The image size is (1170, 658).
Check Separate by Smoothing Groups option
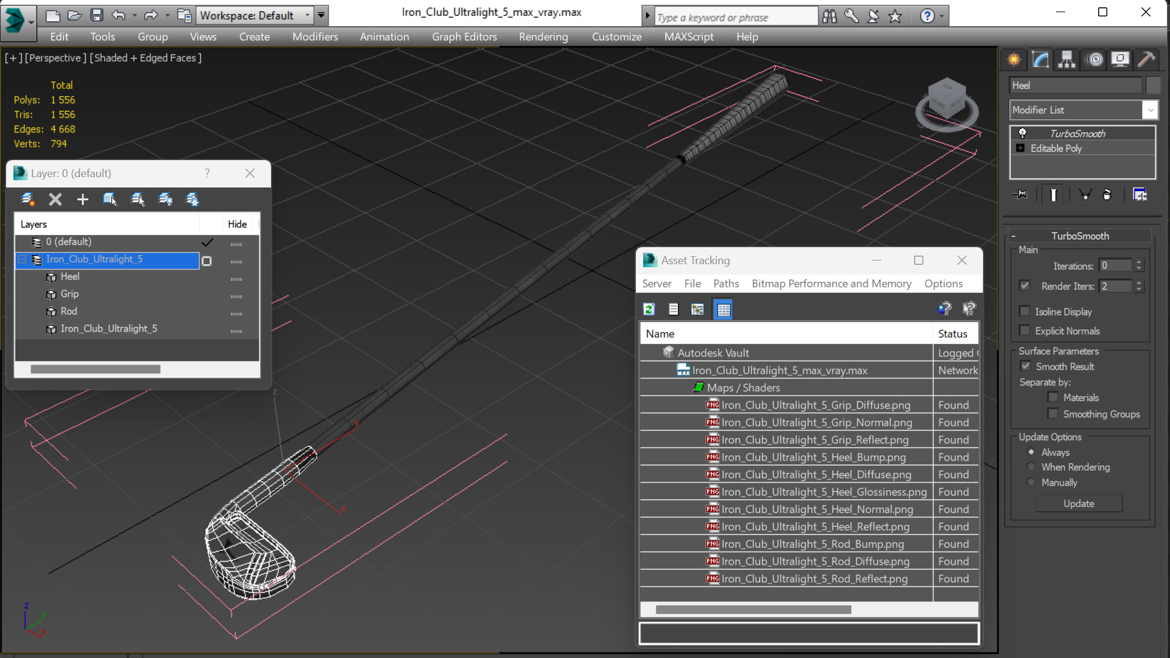[1052, 413]
